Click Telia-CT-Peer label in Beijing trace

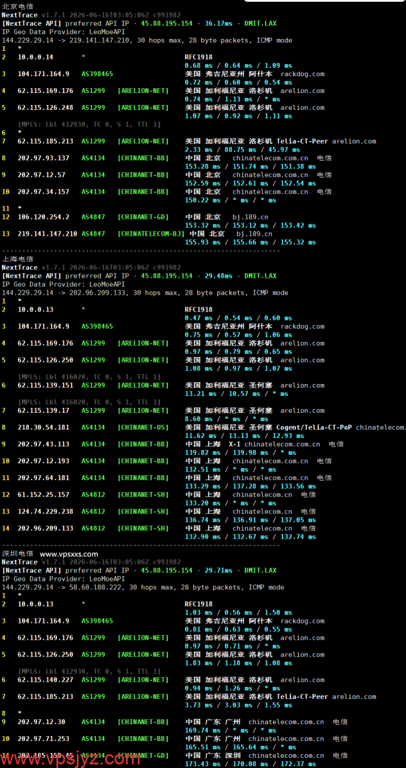coord(302,142)
